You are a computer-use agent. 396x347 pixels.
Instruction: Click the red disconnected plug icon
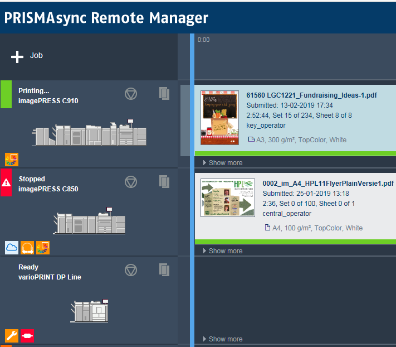coord(27,336)
